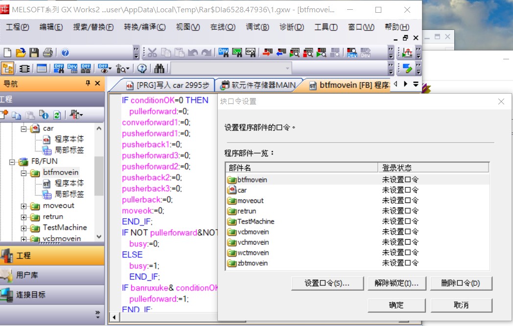Image resolution: width=513 pixels, height=326 pixels.
Task: Toggle the pin on the 导航 panel
Action: coord(88,84)
